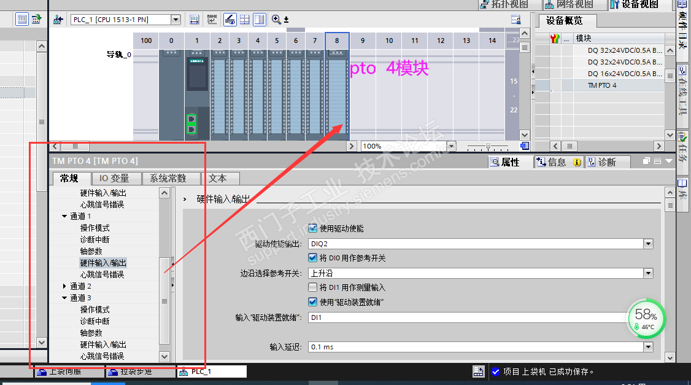Image resolution: width=691 pixels, height=385 pixels.
Task: Select the TM PTO 4 module in slot 8
Action: pos(337,95)
